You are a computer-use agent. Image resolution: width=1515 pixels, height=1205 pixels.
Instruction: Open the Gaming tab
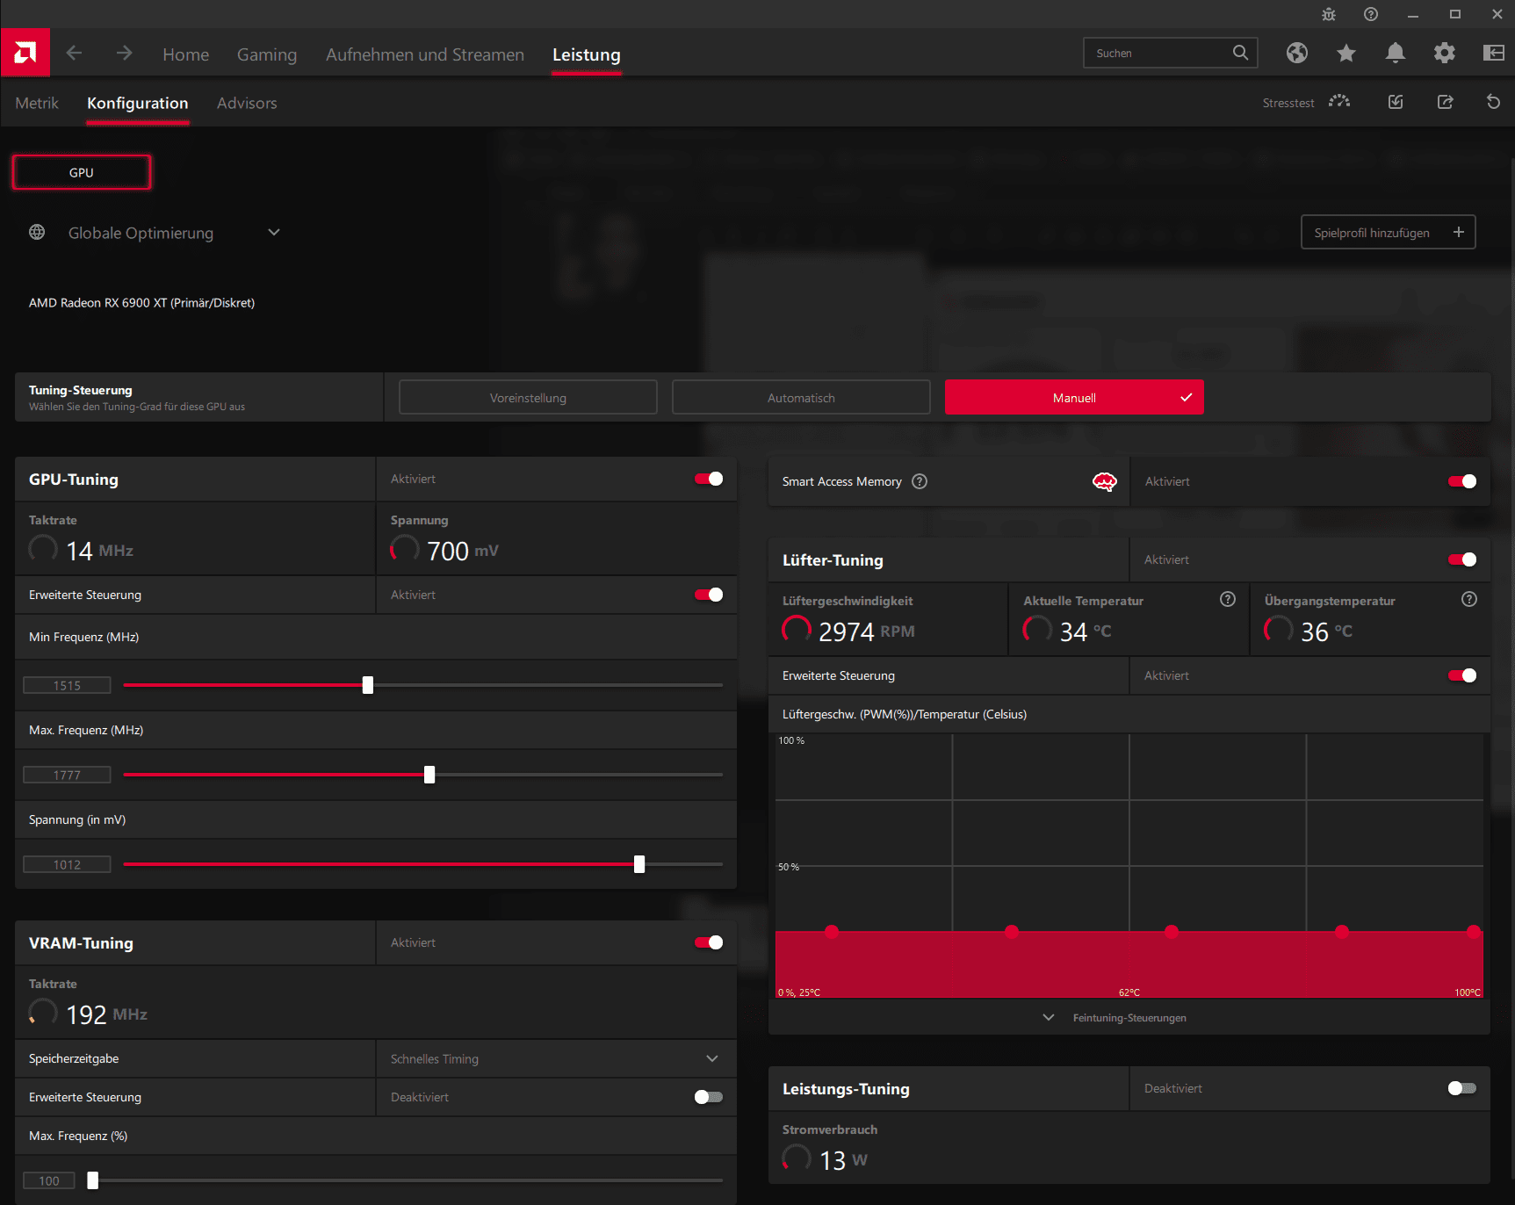point(267,54)
